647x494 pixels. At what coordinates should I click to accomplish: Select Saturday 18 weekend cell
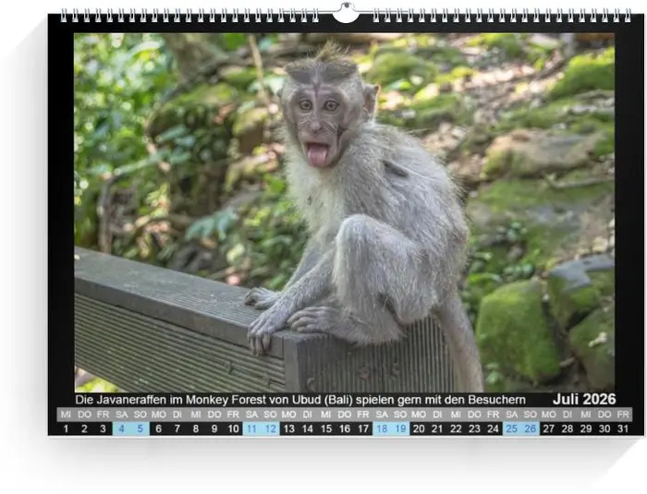pyautogui.click(x=382, y=428)
